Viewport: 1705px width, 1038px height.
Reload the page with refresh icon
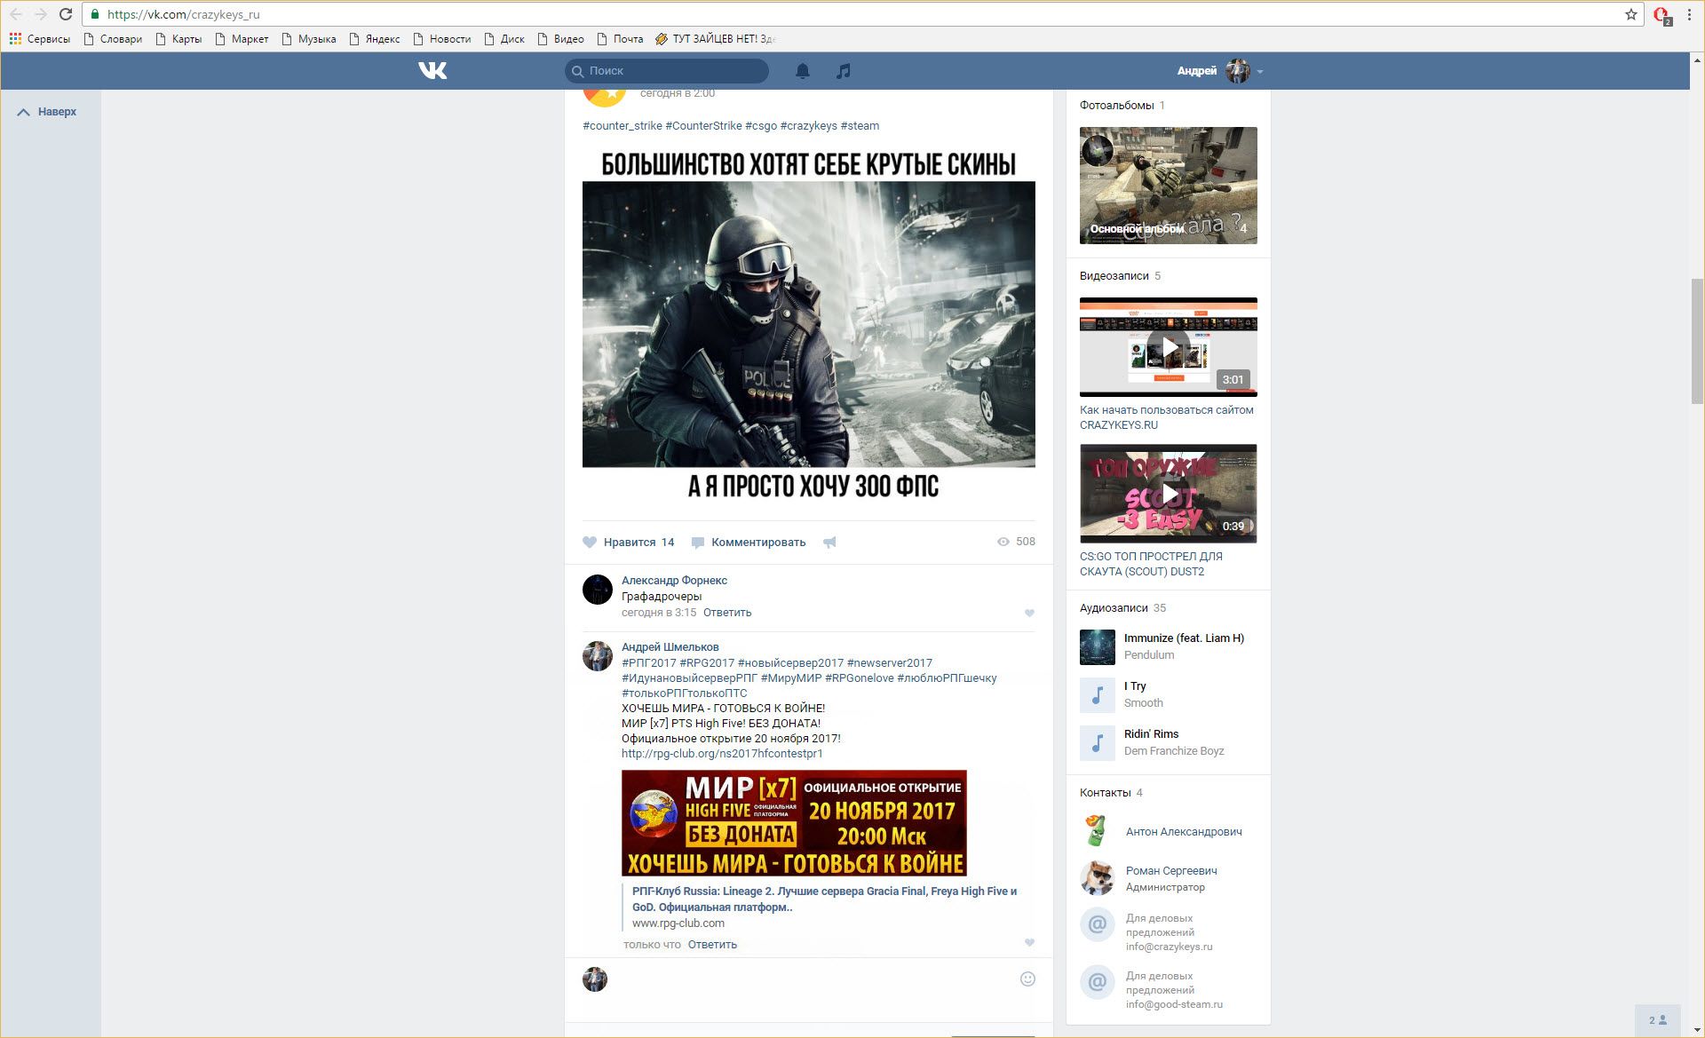(x=66, y=14)
